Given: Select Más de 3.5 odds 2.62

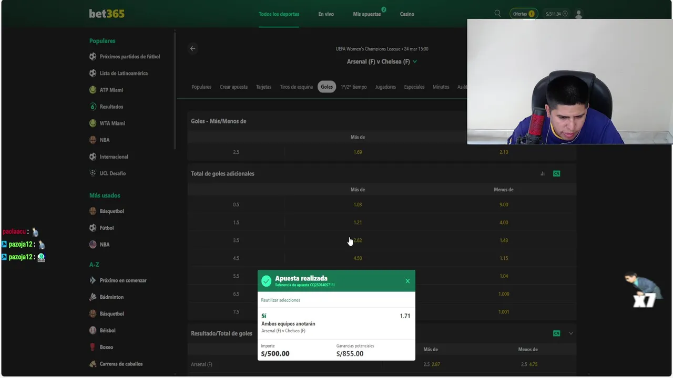Looking at the screenshot, I should (358, 240).
